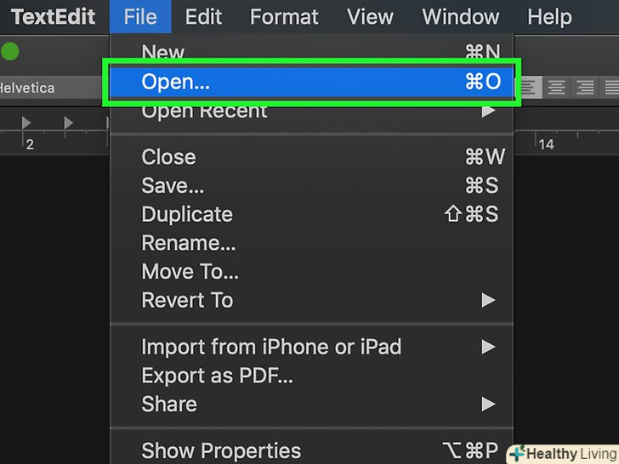Select the align-left text icon

[529, 87]
